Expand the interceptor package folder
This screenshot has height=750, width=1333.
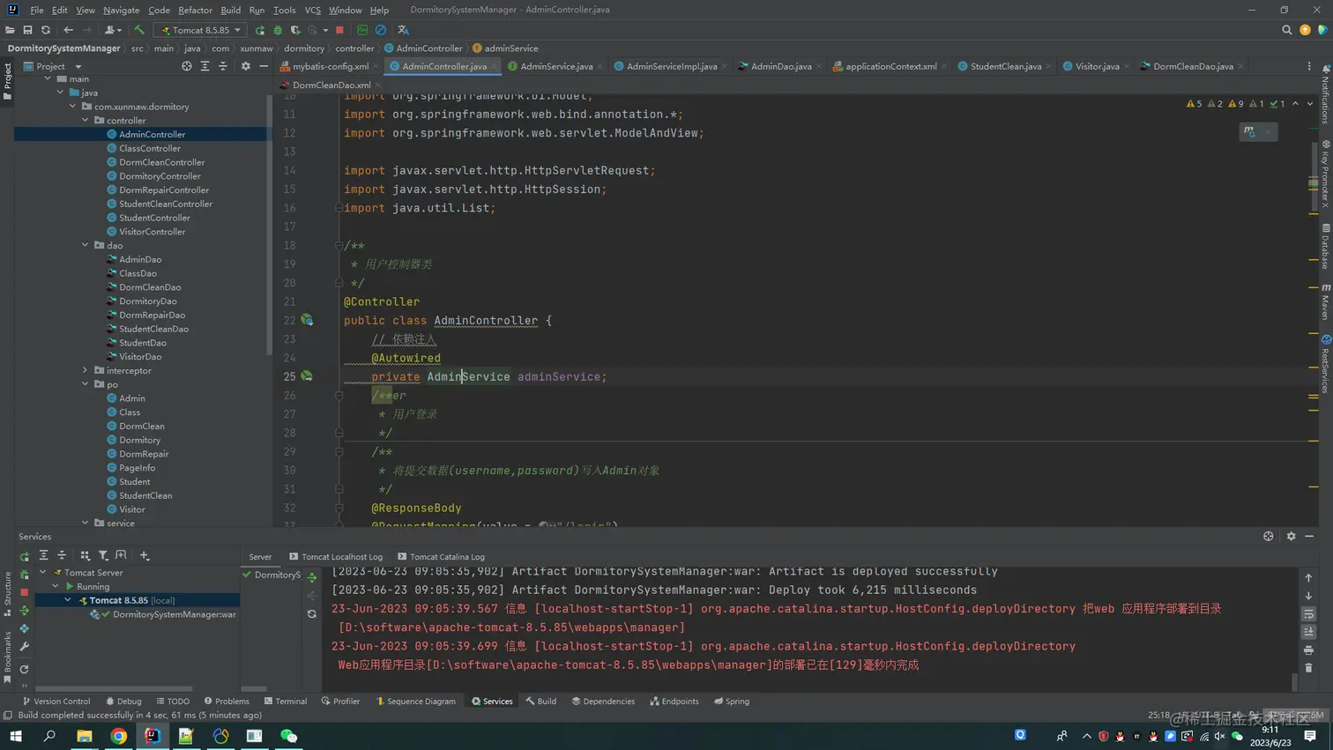pos(86,371)
